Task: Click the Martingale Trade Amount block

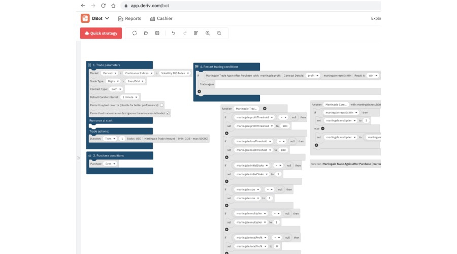Action: click(159, 139)
